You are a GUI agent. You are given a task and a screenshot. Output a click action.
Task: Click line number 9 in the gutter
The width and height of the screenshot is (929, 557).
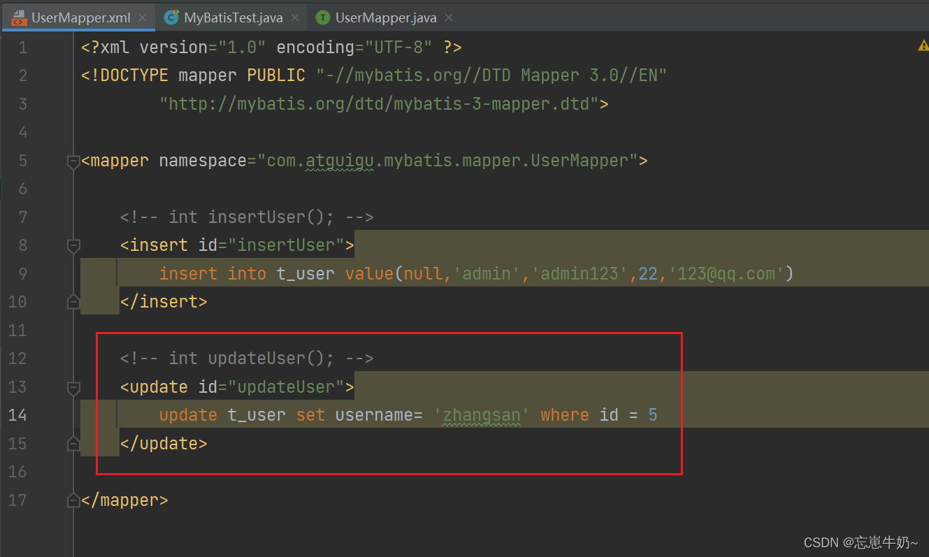pos(22,273)
